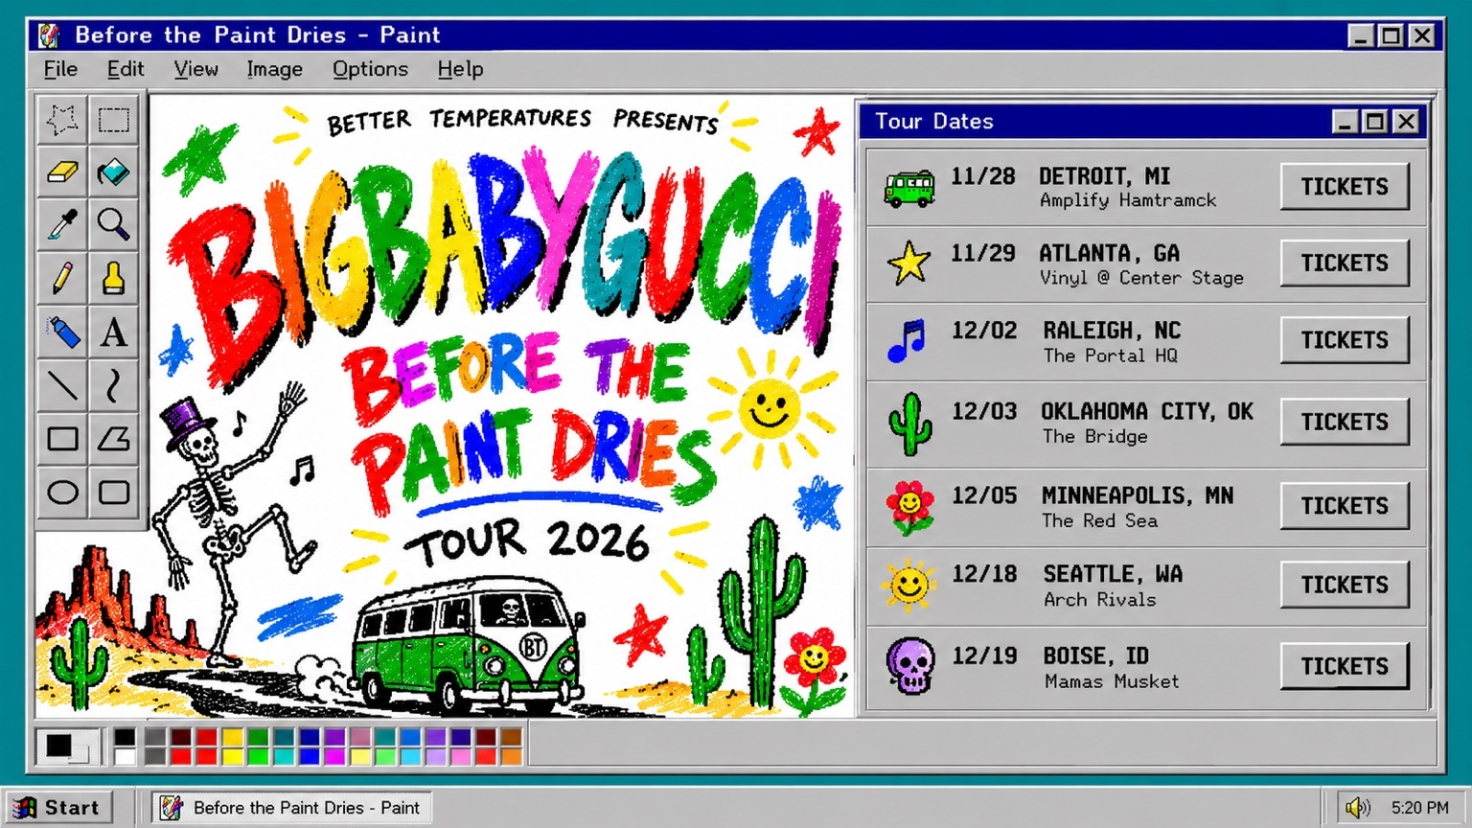Get TICKETS for Detroit, MI
This screenshot has height=828, width=1472.
pos(1345,186)
